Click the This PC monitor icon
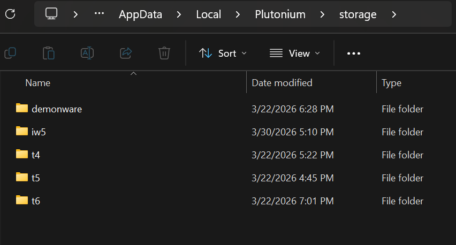Screen dimensions: 456x245 [51, 14]
